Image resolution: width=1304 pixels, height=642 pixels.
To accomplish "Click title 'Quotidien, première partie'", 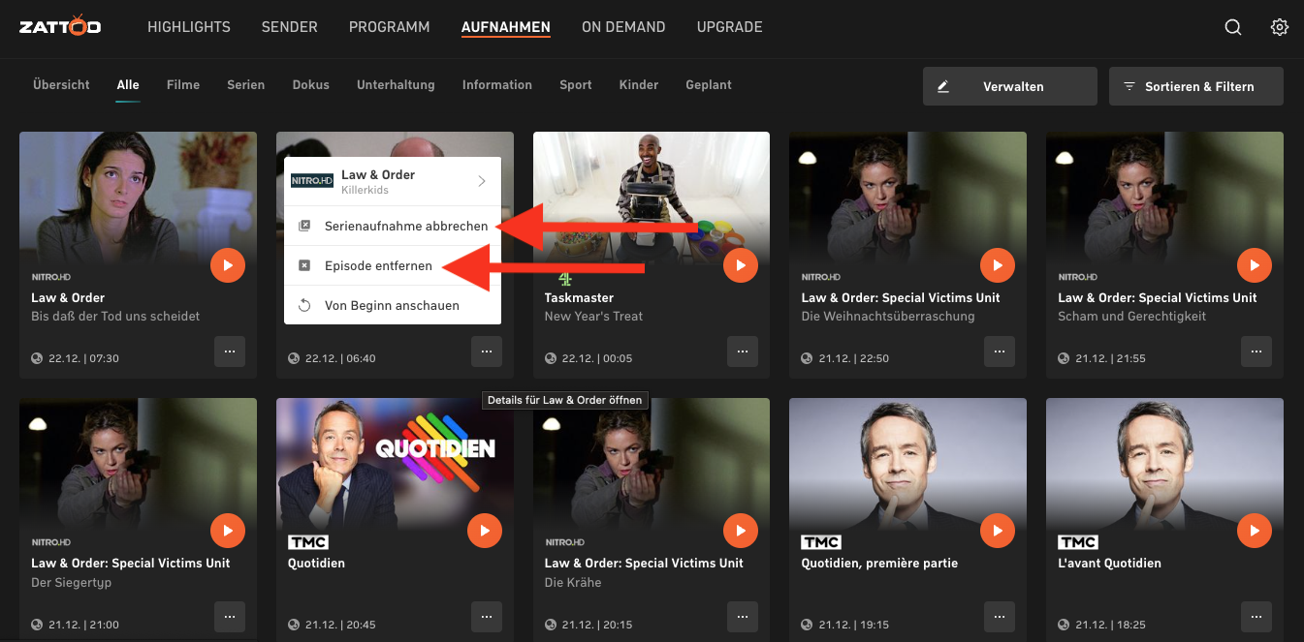I will point(879,563).
